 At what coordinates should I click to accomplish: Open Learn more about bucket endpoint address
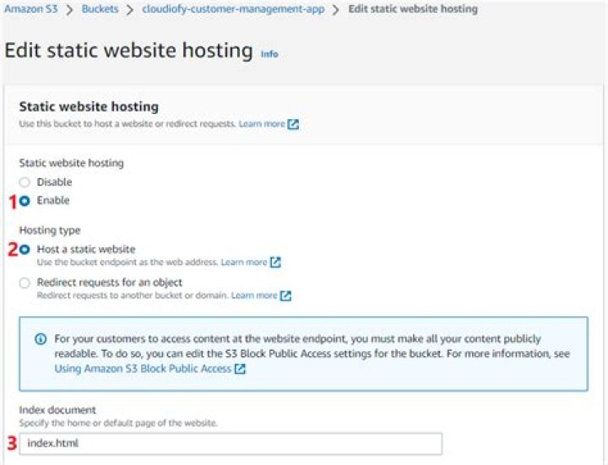pyautogui.click(x=243, y=262)
